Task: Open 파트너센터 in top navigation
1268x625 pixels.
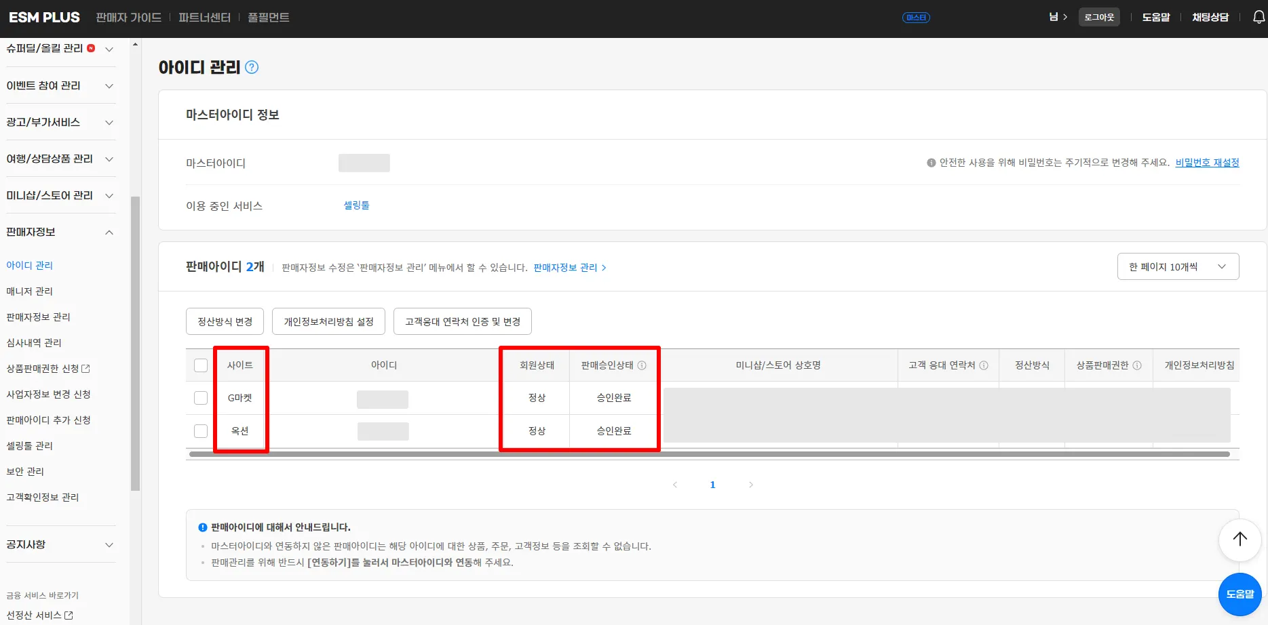Action: coord(205,18)
